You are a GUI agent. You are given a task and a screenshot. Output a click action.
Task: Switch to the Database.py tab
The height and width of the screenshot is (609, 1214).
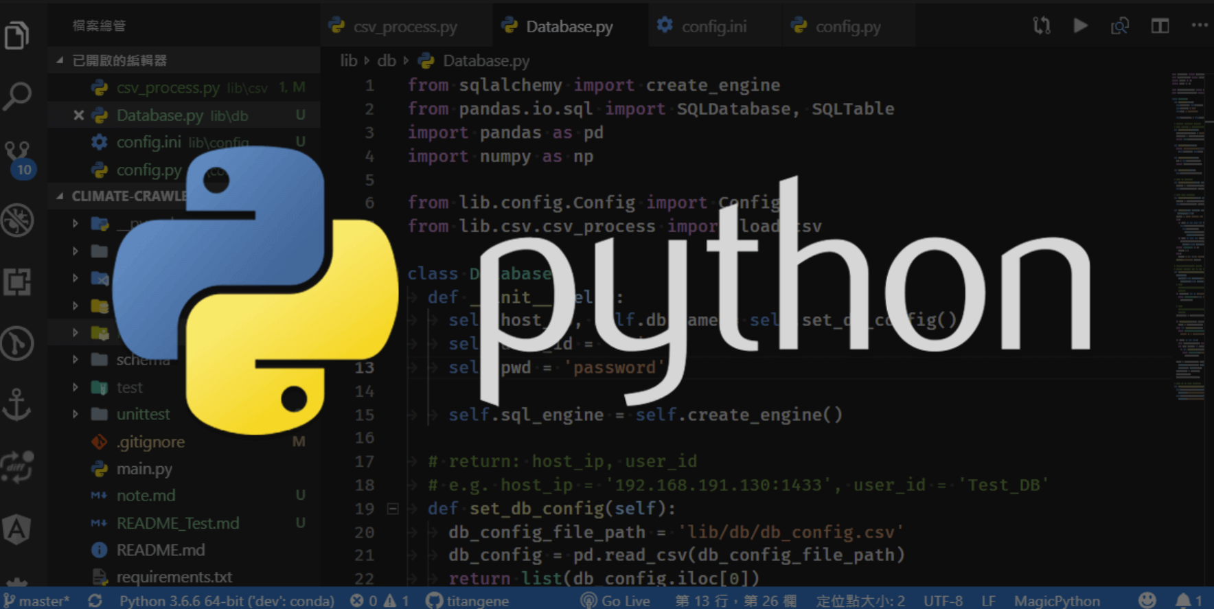[x=569, y=26]
